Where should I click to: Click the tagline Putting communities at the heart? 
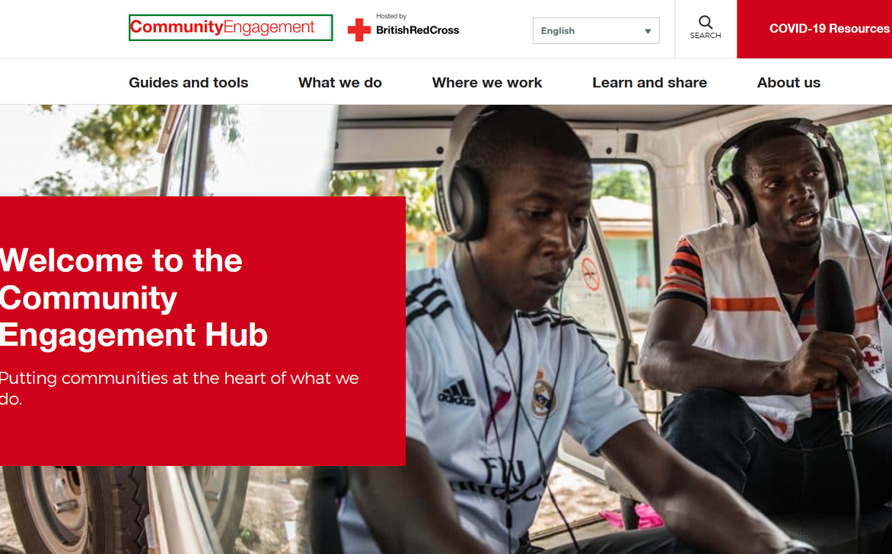point(179,388)
